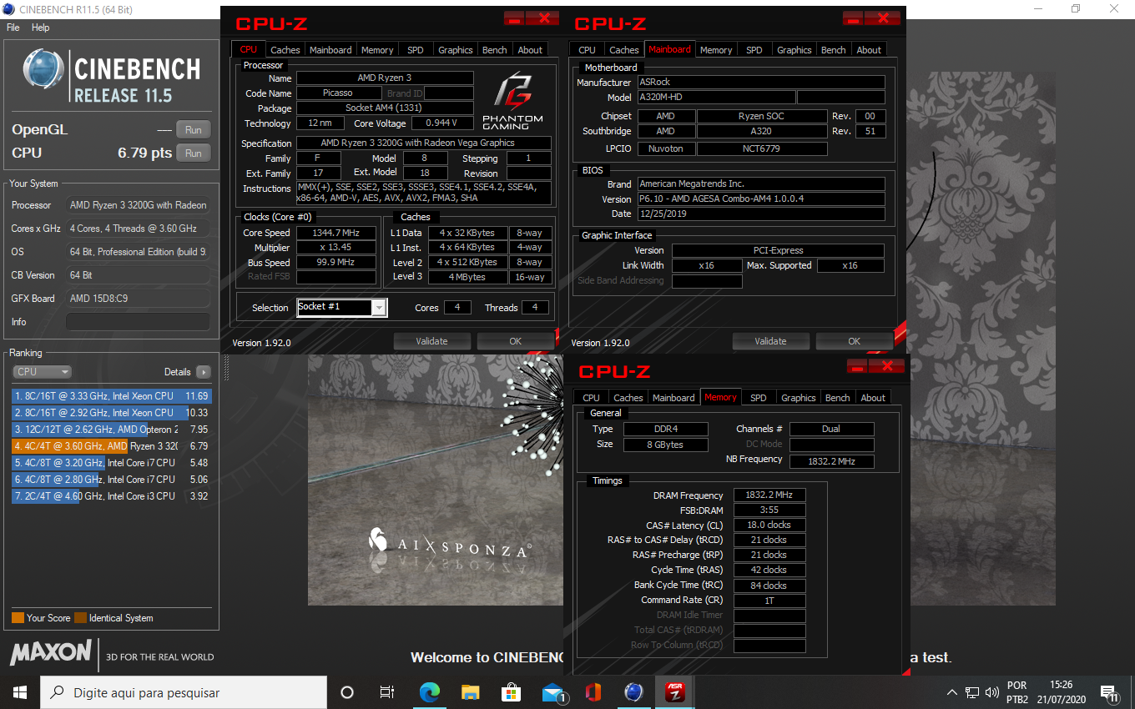The image size is (1135, 709).
Task: Click OK in the Mainboard CPU-Z window
Action: (854, 341)
